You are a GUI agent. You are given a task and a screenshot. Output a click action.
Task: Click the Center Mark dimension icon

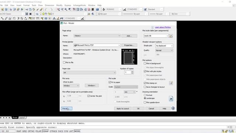click(49, 18)
